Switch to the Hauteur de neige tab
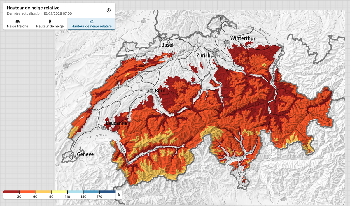 [50, 24]
